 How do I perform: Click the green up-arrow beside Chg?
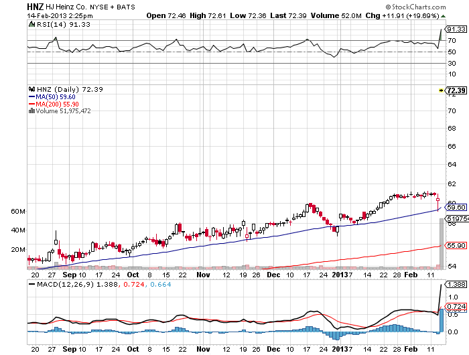443,16
